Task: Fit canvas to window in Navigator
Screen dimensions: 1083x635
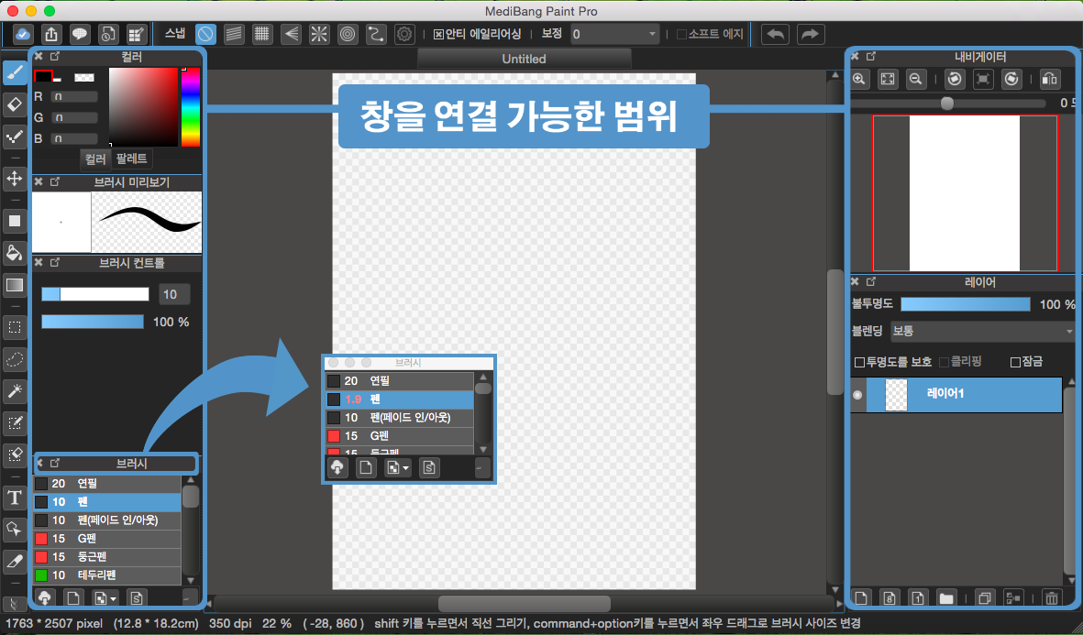Action: [888, 80]
